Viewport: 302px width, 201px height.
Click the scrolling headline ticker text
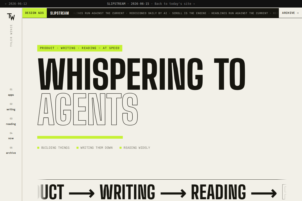pos(175,13)
